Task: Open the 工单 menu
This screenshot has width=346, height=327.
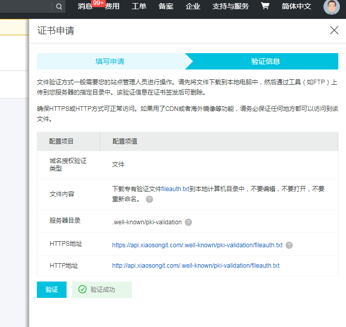Action: [x=139, y=7]
